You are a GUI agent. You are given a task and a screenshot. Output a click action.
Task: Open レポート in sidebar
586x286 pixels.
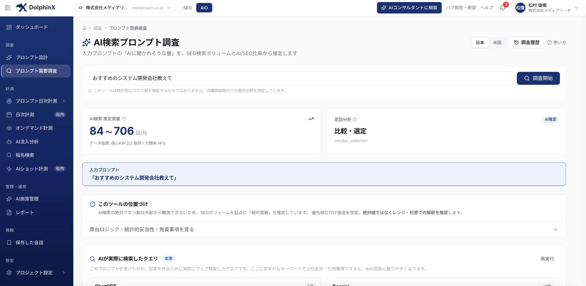pyautogui.click(x=36, y=212)
